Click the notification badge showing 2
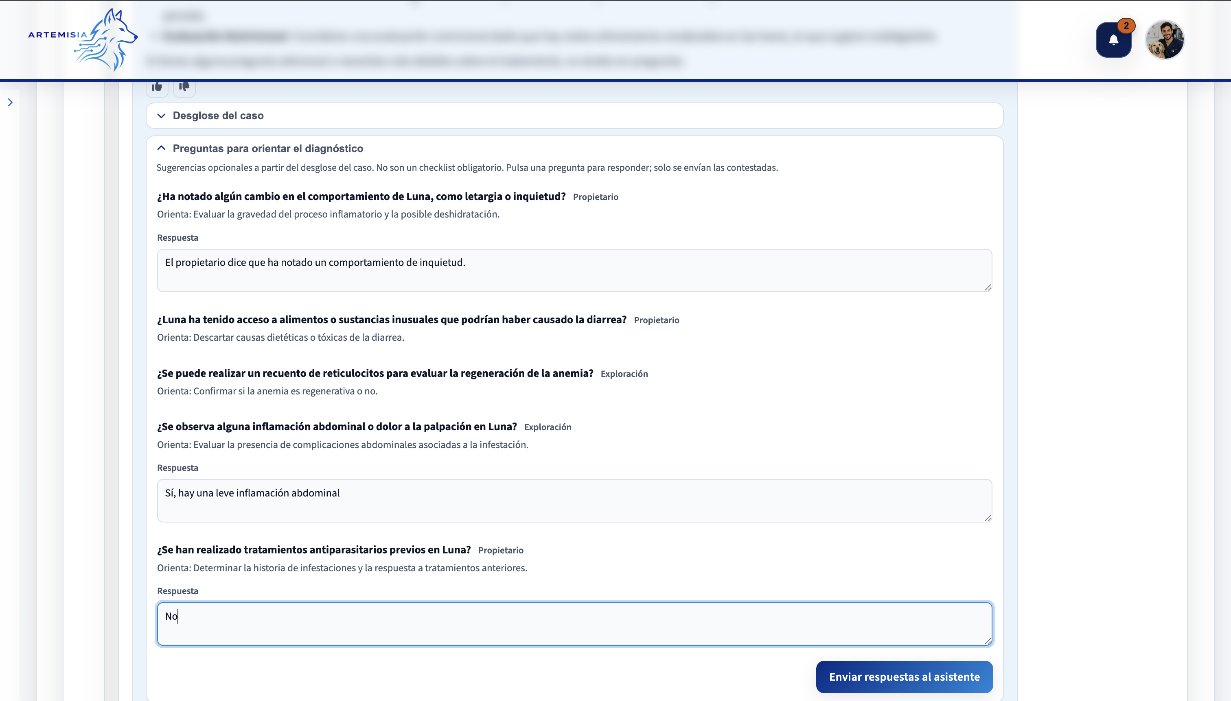The width and height of the screenshot is (1231, 701). click(x=1126, y=26)
